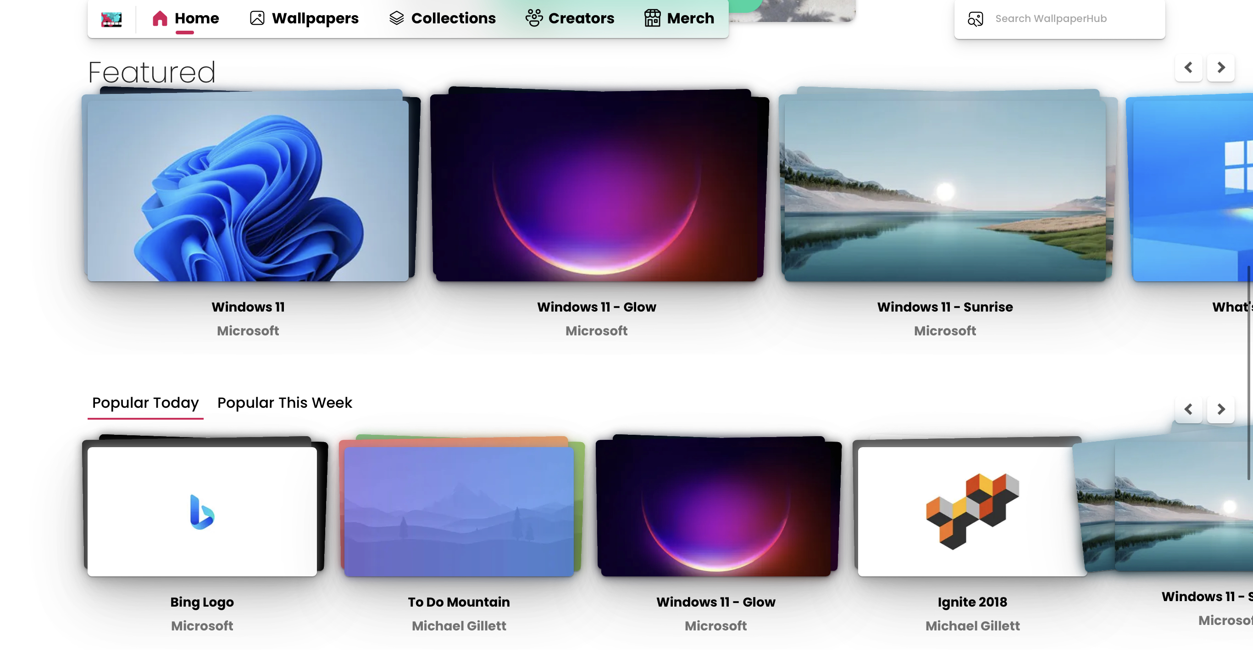Click the featured Windows 11 title

[x=248, y=307]
